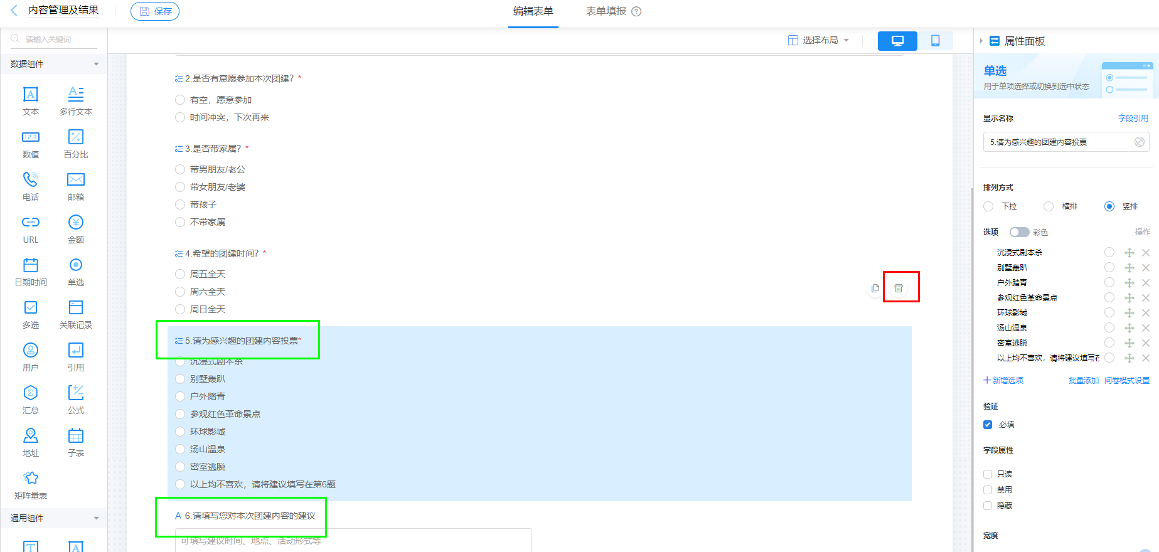The image size is (1159, 552).
Task: Click the copy icon beside the trash icon
Action: click(875, 288)
